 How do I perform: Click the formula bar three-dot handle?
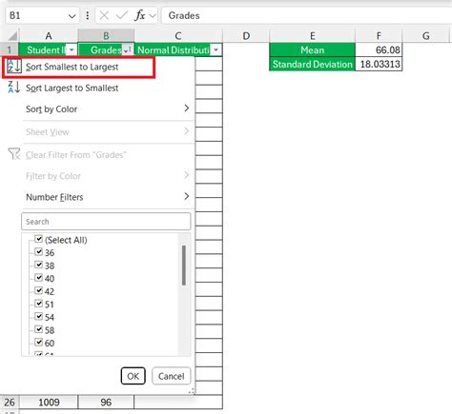tap(88, 15)
